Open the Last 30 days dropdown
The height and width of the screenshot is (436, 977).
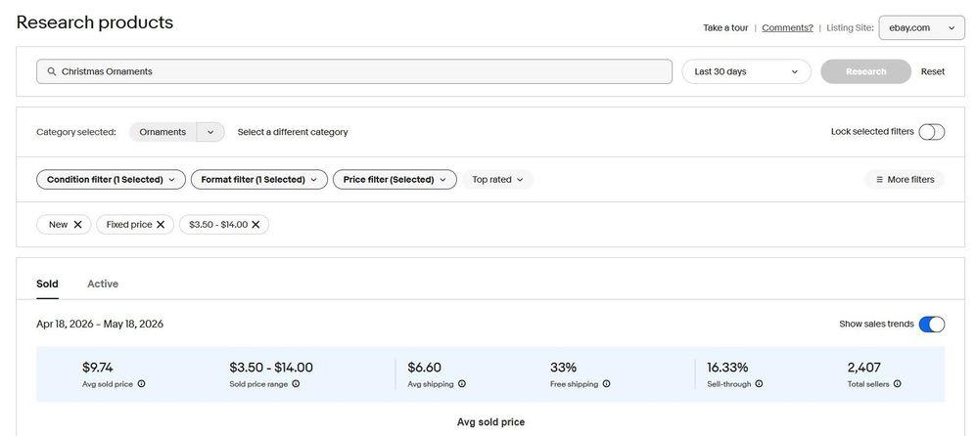point(747,71)
